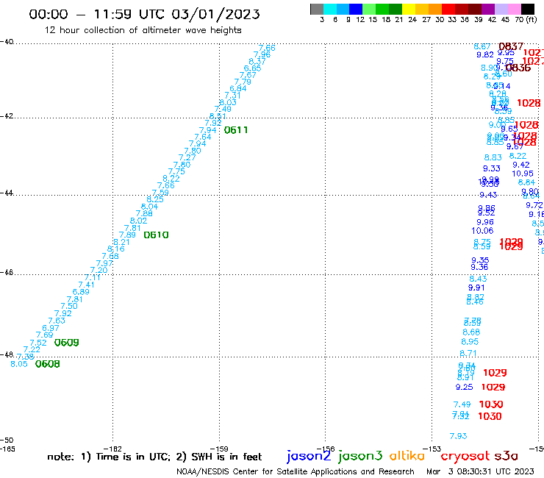Click the wave height value 7.75
The image size is (544, 478).
(176, 171)
